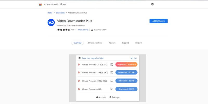This screenshot has width=208, height=104.
Task: Click the Download - 60 MB button
Action: [126, 72]
